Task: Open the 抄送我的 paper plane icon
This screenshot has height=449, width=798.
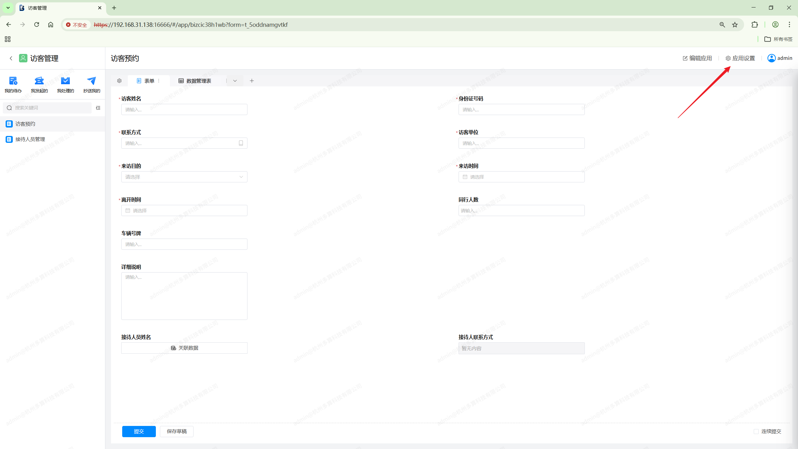Action: click(x=92, y=81)
